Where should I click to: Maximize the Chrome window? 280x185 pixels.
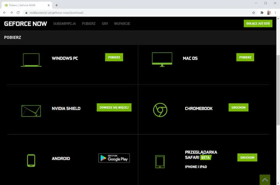266,3
